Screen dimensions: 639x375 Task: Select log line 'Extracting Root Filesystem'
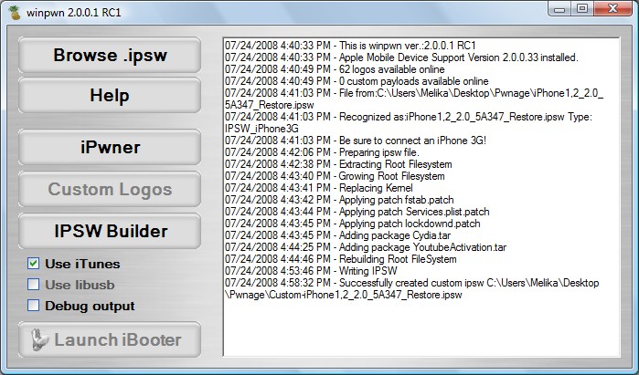pyautogui.click(x=338, y=164)
